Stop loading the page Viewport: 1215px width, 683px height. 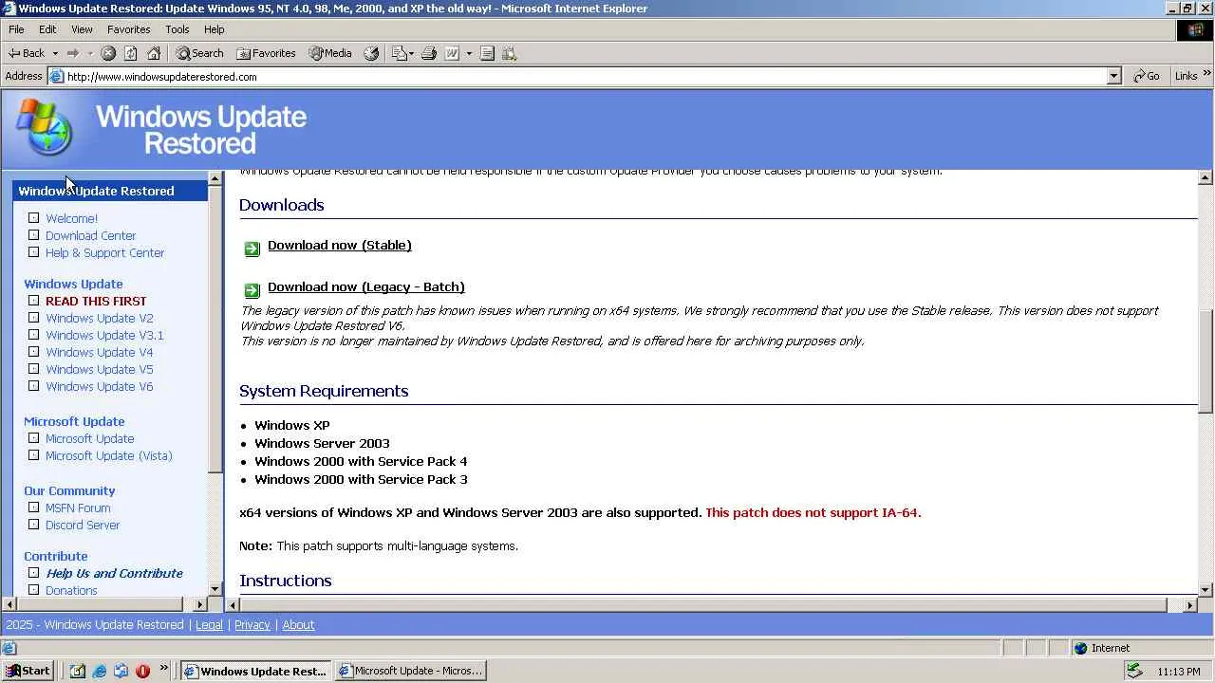108,53
